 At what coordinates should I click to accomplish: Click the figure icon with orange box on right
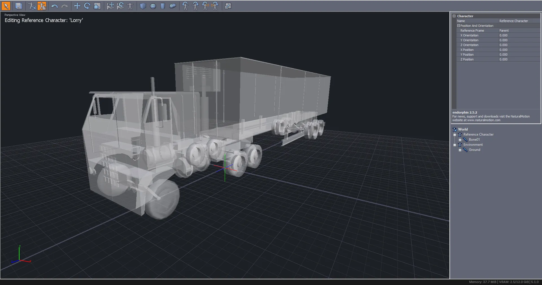pos(205,6)
